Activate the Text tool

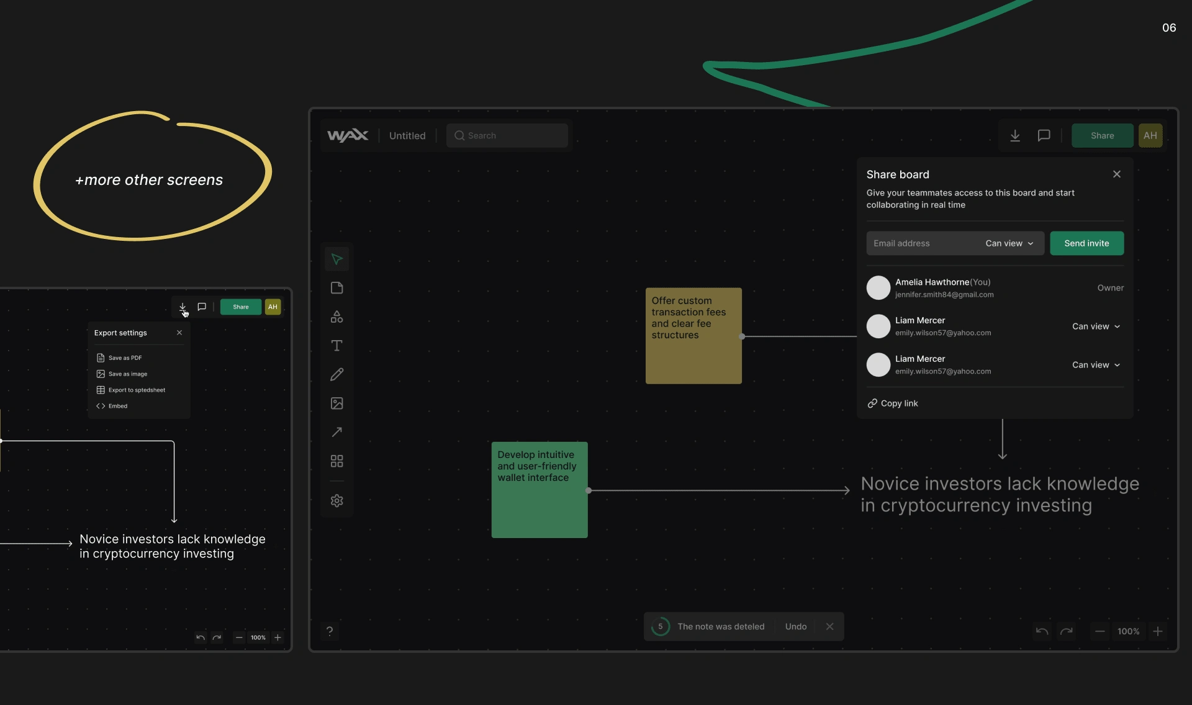(336, 346)
